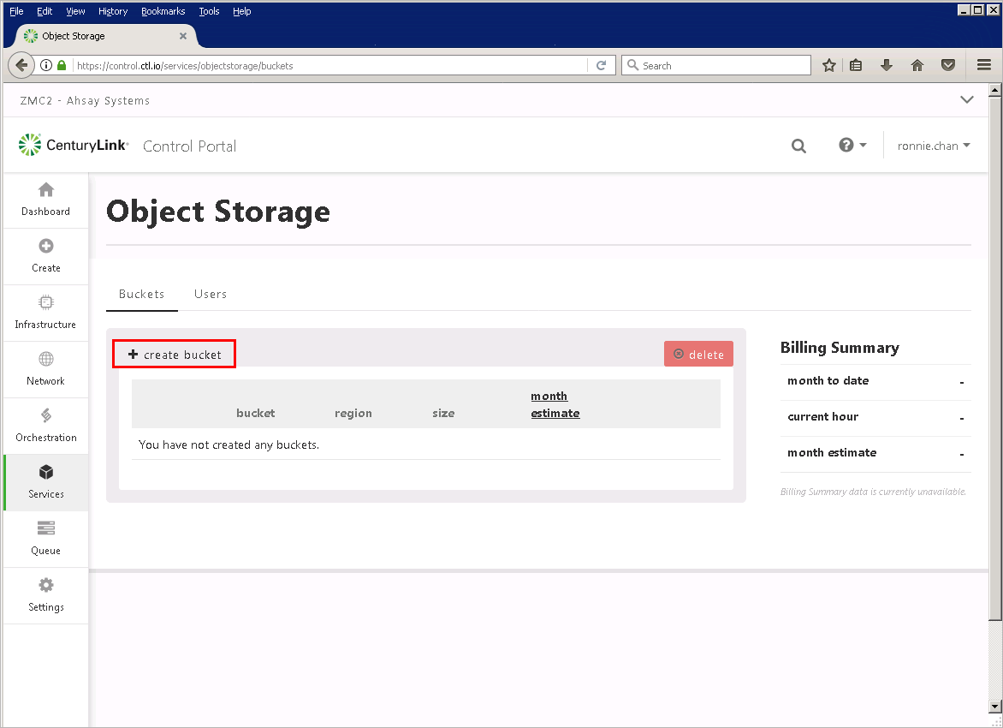
Task: Click 'You have not created any buckets.' text
Action: coord(229,445)
